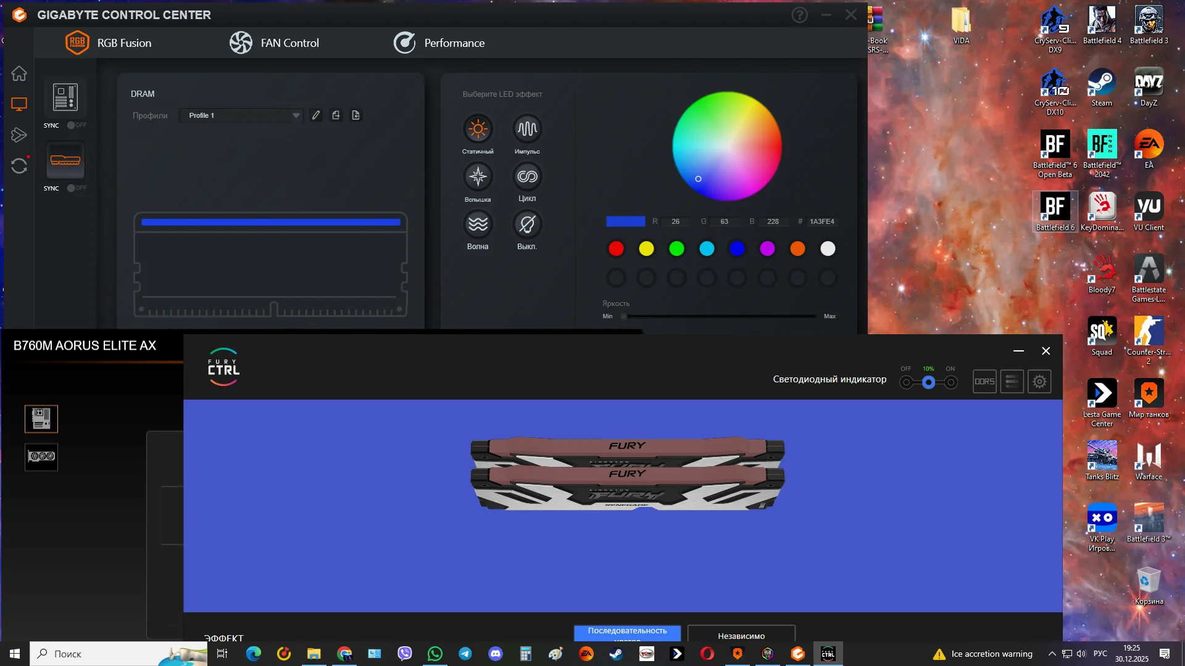Select the Pulse LED effect icon

click(527, 129)
